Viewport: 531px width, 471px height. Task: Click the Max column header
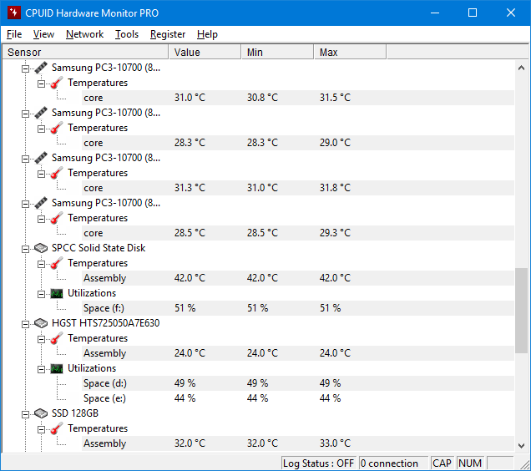click(350, 52)
